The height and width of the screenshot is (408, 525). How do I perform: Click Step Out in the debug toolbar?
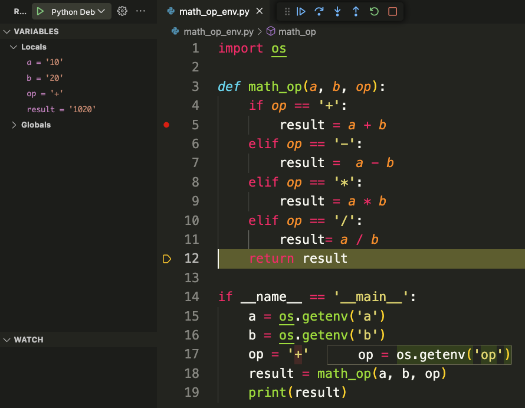coord(356,12)
